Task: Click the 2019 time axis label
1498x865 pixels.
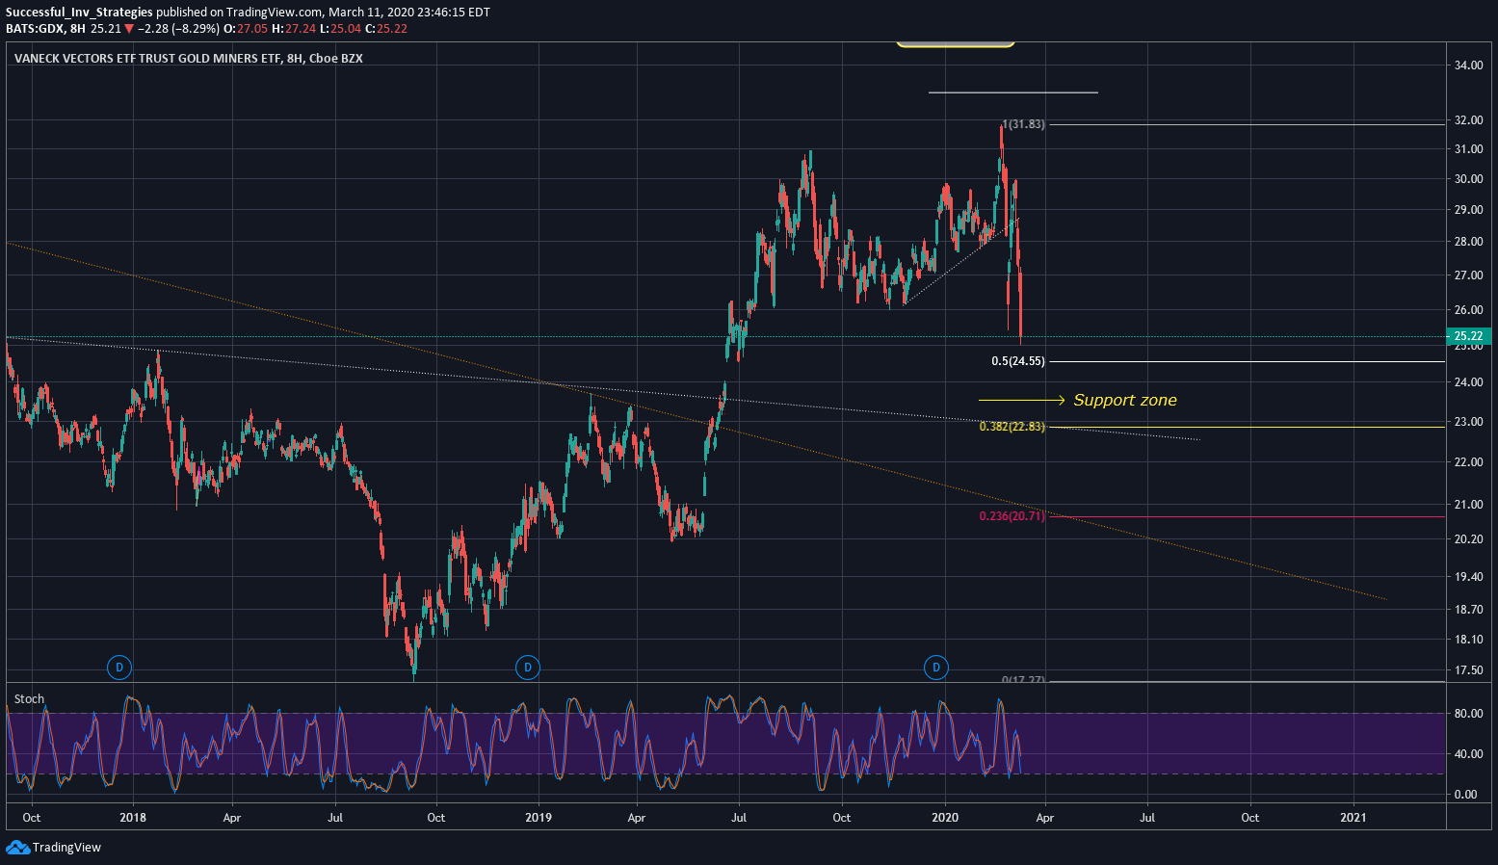Action: [539, 818]
